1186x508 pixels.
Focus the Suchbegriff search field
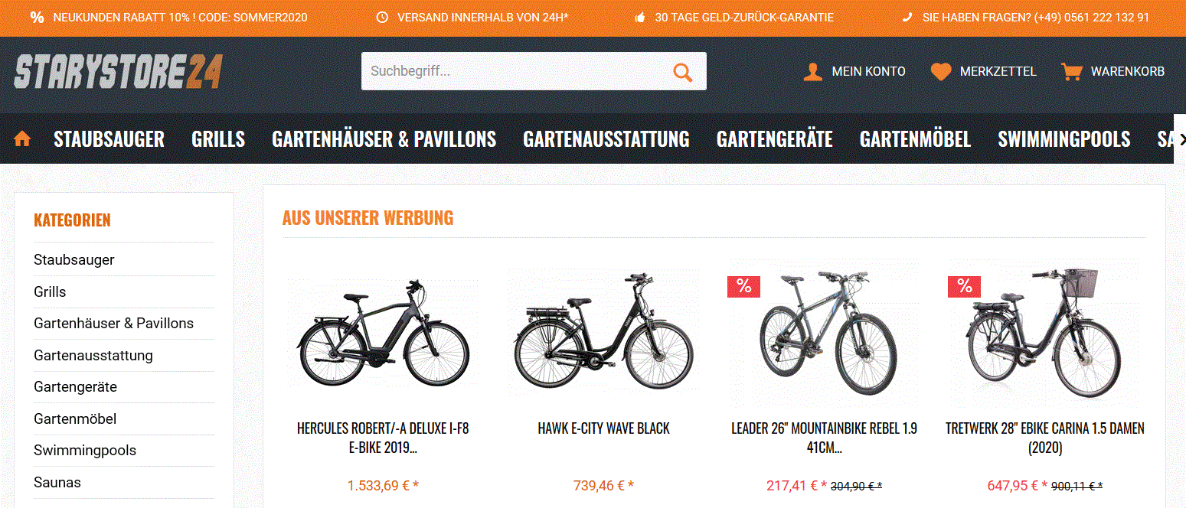[x=513, y=71]
